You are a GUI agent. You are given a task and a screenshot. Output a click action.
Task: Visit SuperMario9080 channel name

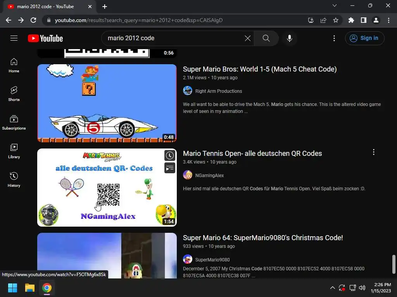point(212,259)
